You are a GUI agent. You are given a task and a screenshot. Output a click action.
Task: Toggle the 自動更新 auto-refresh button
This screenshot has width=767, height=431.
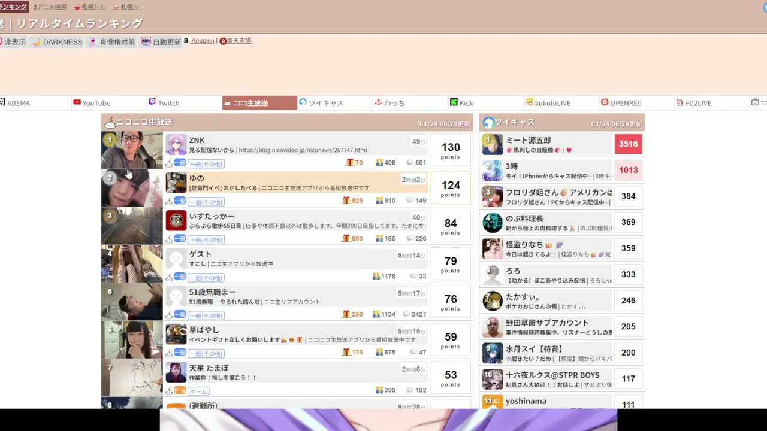coord(161,42)
